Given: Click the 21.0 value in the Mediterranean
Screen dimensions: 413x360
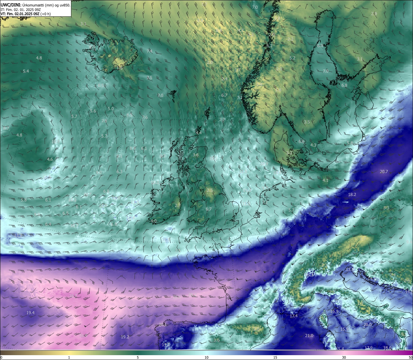Looking at the screenshot, I should pyautogui.click(x=309, y=335).
